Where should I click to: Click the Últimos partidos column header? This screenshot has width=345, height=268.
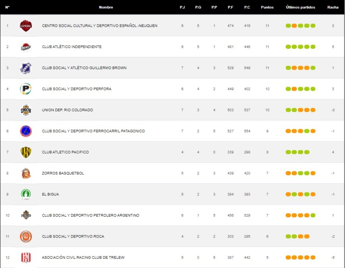300,7
